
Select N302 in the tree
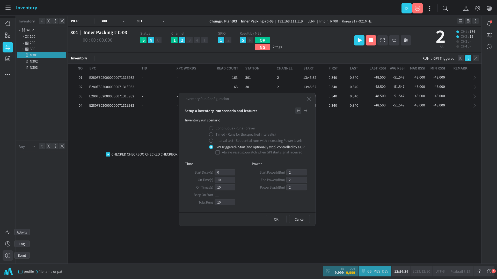pos(34,61)
